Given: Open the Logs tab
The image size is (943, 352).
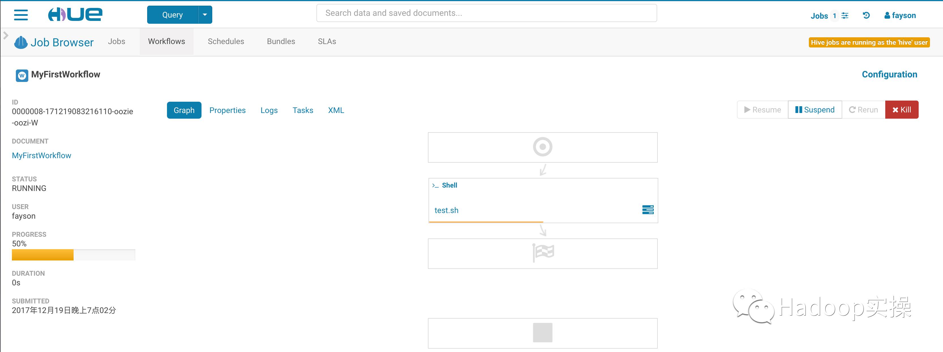Looking at the screenshot, I should pyautogui.click(x=269, y=110).
